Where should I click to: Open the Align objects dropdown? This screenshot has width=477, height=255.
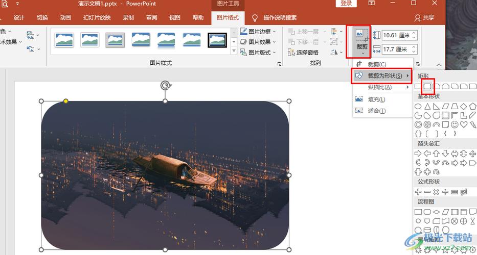(336, 31)
